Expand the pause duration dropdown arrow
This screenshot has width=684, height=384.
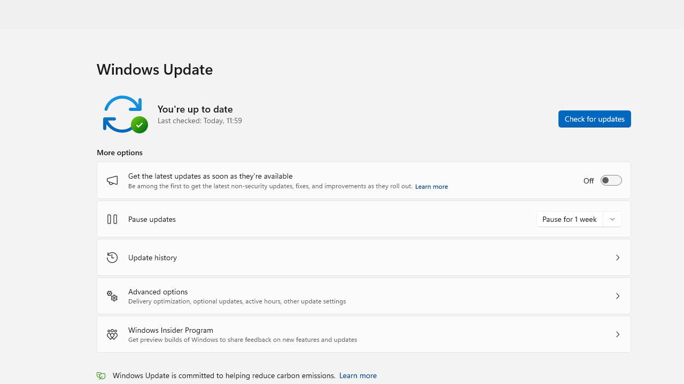tap(612, 219)
